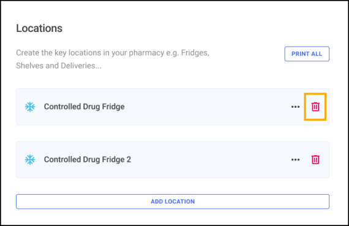The height and width of the screenshot is (226, 349).
Task: Click the number 2 in the second location name
Action: 129,159
